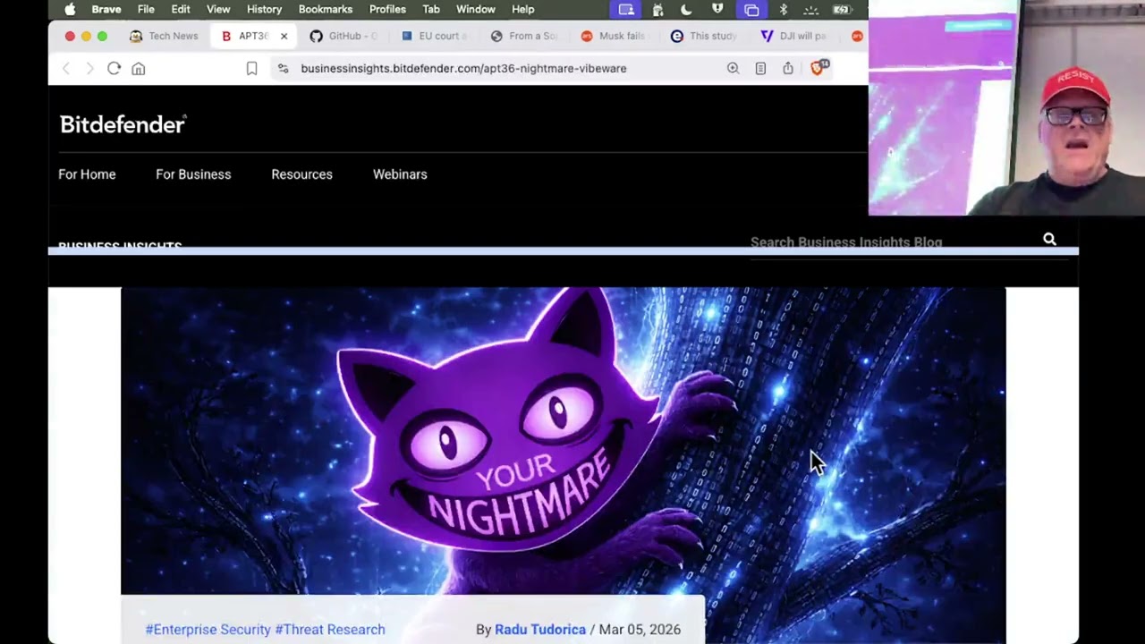
Task: Click the battery status icon
Action: (842, 10)
